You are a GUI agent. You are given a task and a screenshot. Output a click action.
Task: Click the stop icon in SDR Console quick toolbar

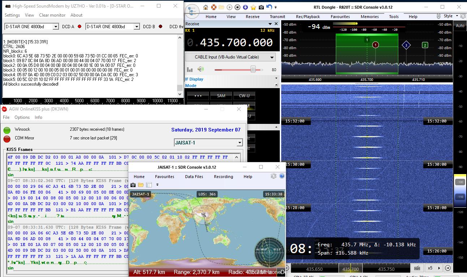click(237, 7)
